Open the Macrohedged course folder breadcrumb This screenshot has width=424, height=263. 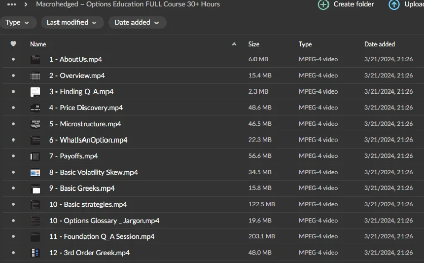(x=128, y=4)
